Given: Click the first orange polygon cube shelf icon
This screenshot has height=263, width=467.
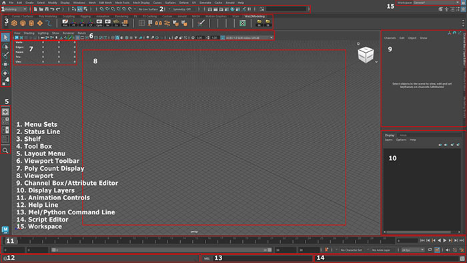Looking at the screenshot, I should coord(14,23).
